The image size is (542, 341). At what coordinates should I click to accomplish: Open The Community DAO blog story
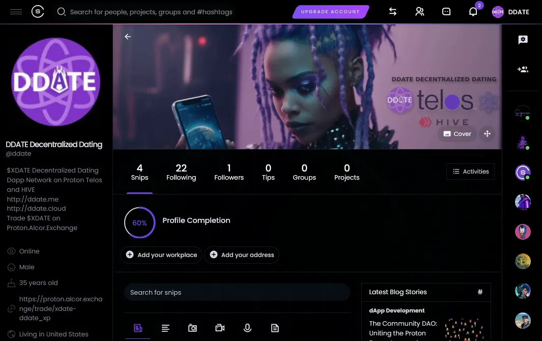coord(403,329)
